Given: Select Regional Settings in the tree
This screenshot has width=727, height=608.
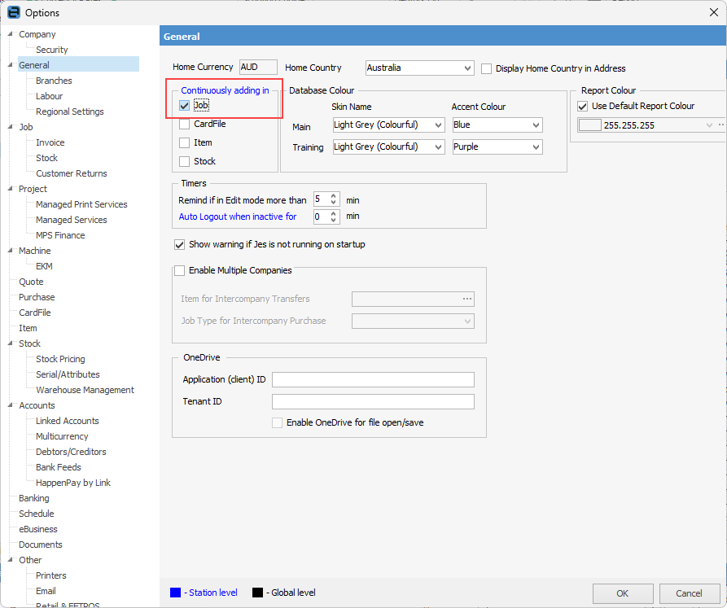Looking at the screenshot, I should 69,112.
